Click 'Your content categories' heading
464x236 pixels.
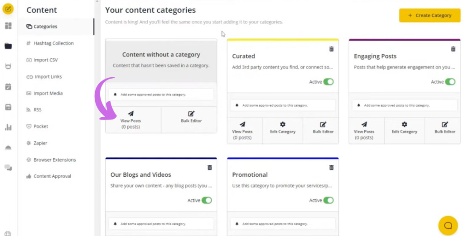click(150, 10)
